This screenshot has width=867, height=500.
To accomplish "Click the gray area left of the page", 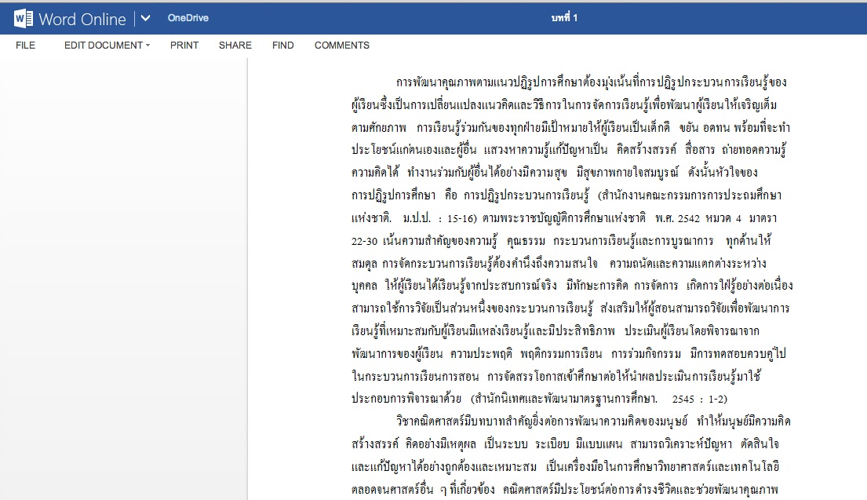I will coord(123,275).
